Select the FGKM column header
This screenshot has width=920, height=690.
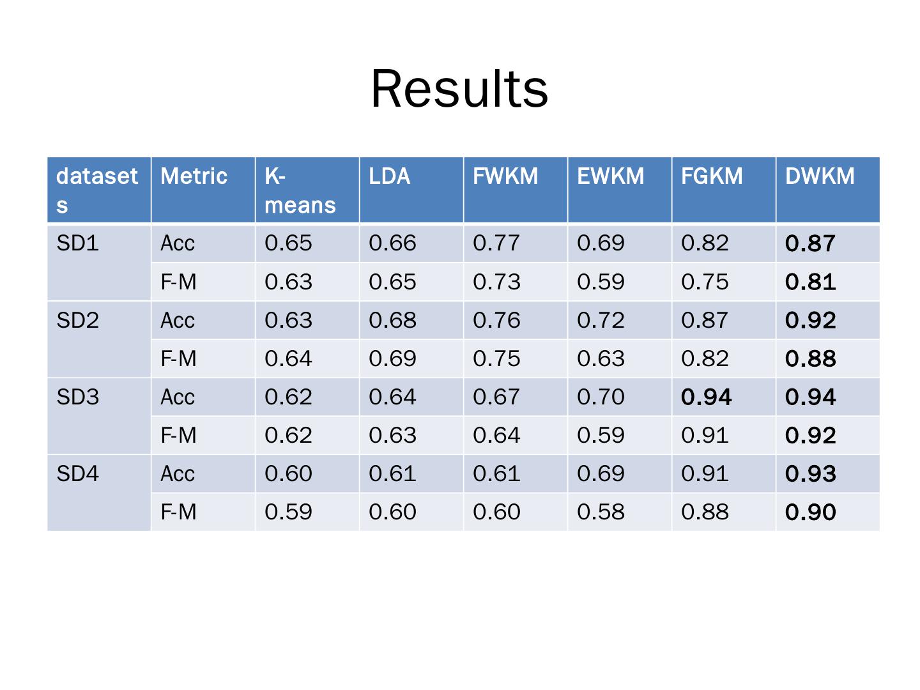(712, 176)
